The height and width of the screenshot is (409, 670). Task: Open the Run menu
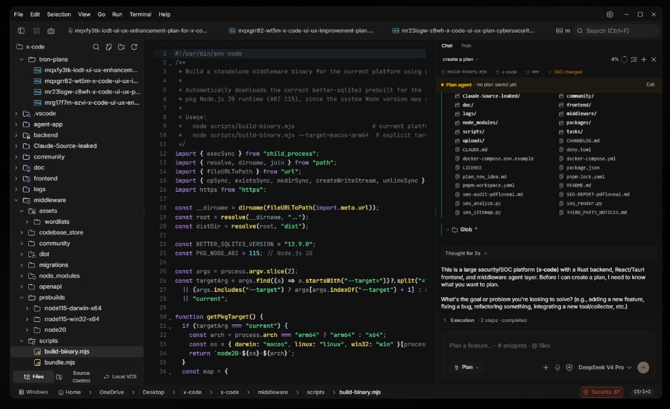tap(117, 14)
